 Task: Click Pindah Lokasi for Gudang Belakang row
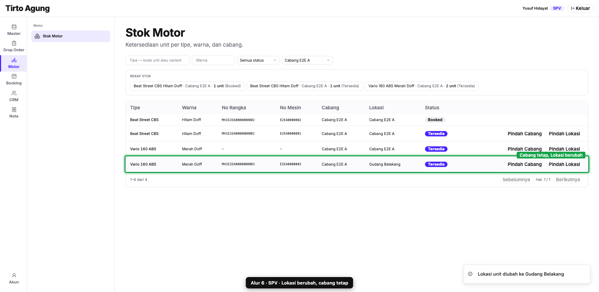pos(564,164)
